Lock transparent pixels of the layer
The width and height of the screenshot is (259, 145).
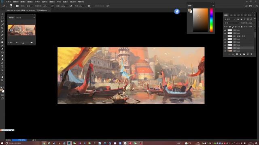coord(230,27)
